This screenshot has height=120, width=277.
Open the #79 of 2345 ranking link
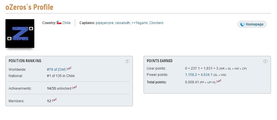(56, 69)
